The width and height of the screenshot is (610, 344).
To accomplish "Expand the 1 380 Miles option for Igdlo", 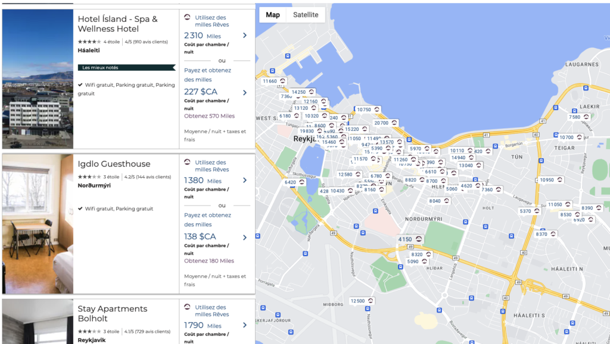I will coord(244,181).
